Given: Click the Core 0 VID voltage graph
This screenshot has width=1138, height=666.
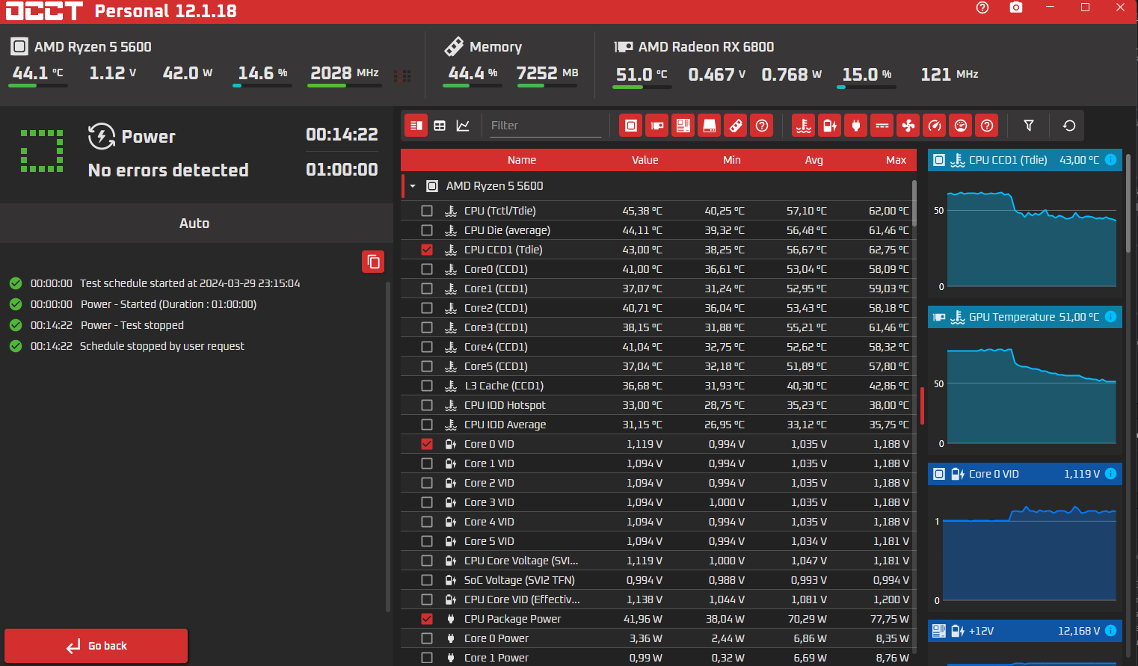Looking at the screenshot, I should (1030, 553).
